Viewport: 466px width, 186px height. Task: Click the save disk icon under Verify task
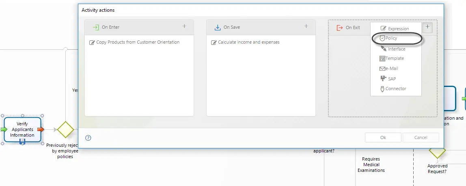pos(22,142)
